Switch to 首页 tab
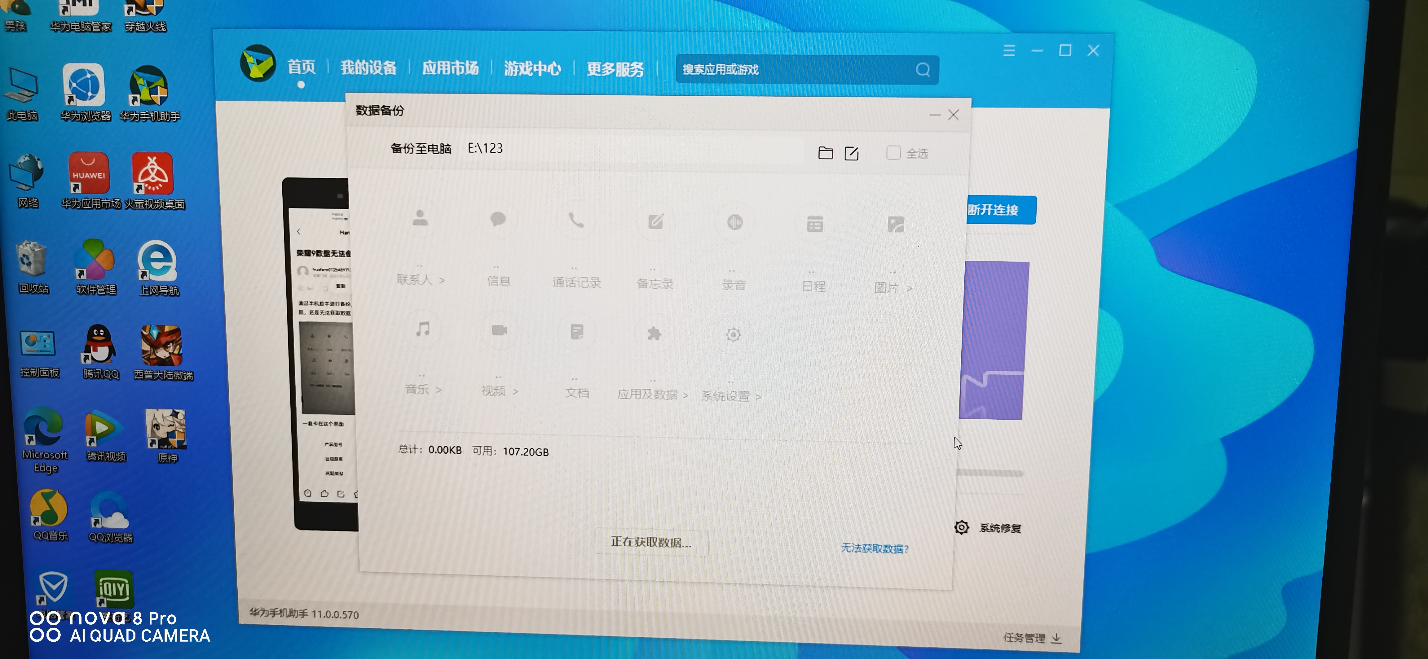 (301, 67)
